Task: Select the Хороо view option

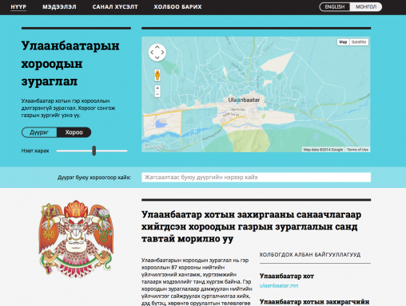Action: click(x=74, y=132)
